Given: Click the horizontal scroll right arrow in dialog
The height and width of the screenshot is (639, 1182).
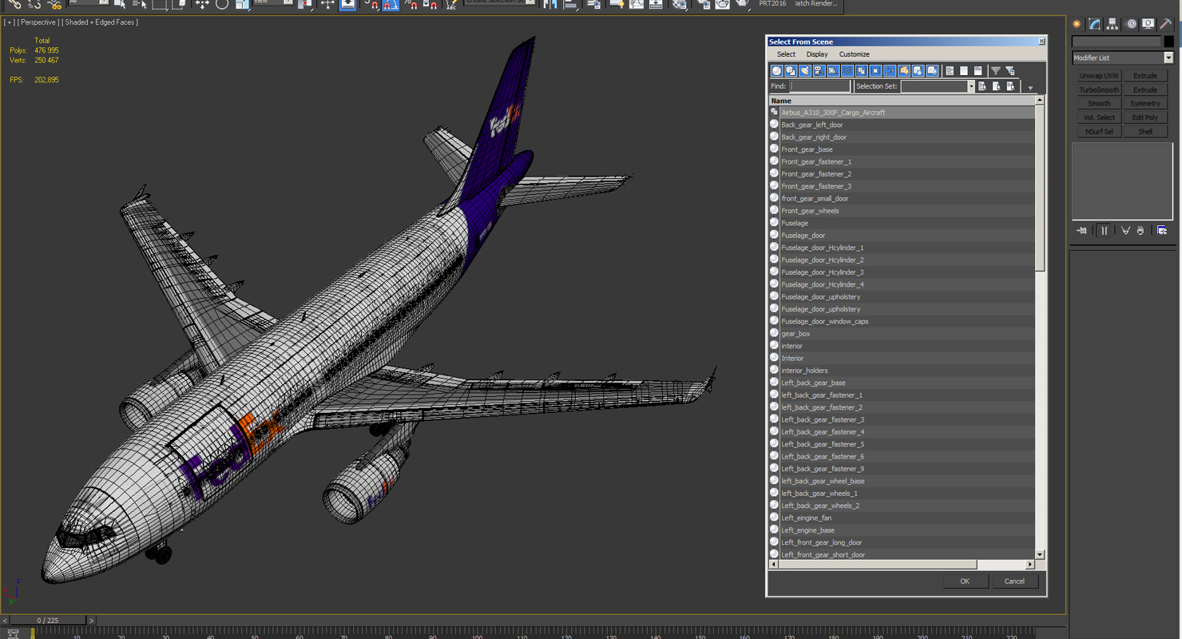Looking at the screenshot, I should [1030, 564].
